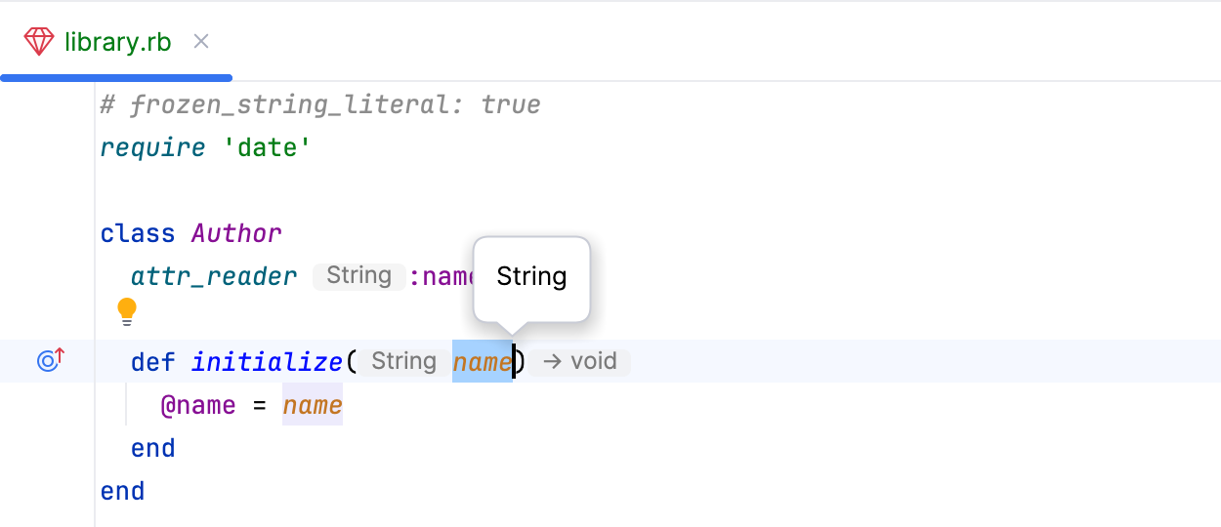Click the @name instance variable
The image size is (1221, 527).
click(x=198, y=405)
